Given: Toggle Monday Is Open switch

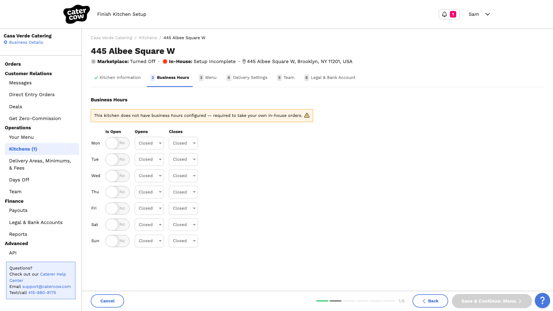Looking at the screenshot, I should tap(117, 143).
